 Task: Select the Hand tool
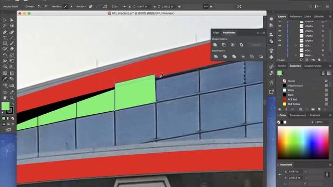(5, 98)
